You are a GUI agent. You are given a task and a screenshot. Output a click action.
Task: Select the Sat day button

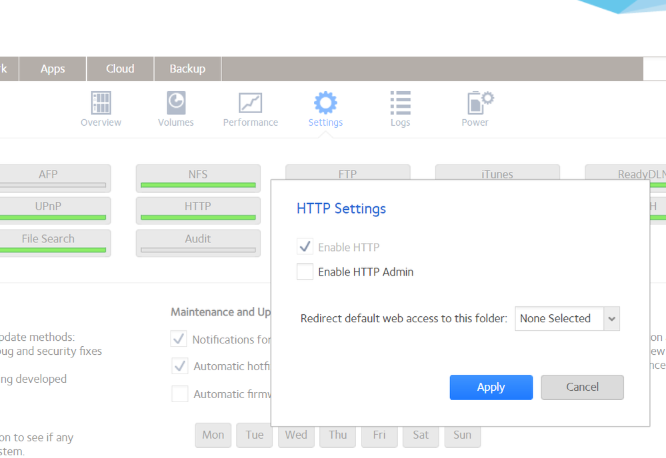(x=421, y=437)
